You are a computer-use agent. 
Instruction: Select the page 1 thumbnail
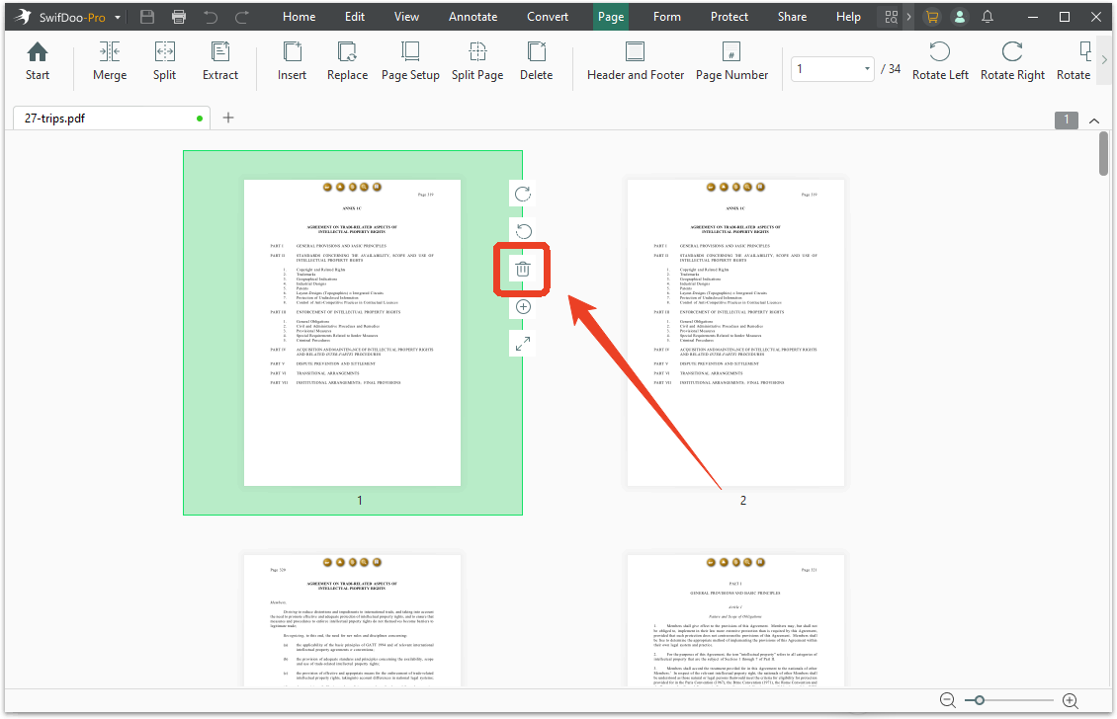352,333
